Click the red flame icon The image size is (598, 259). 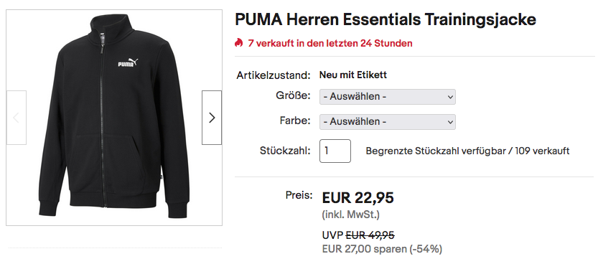click(x=239, y=43)
